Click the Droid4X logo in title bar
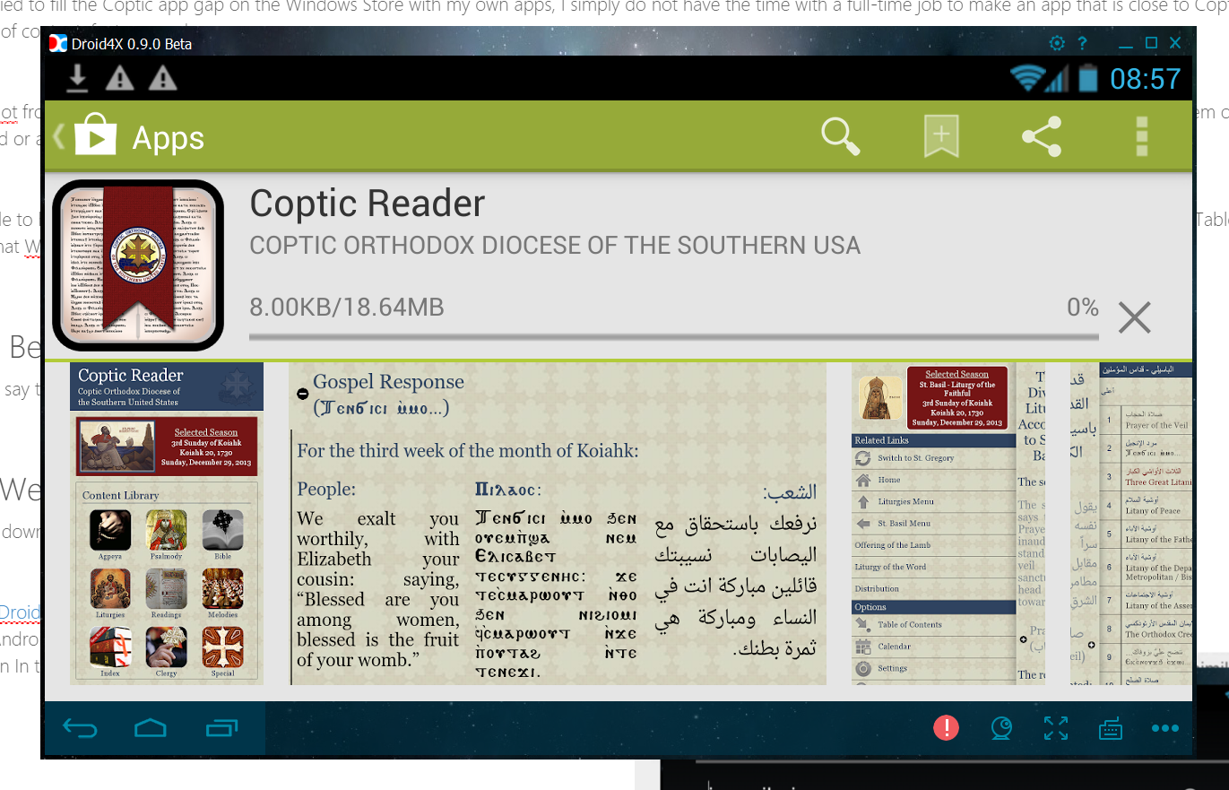Image resolution: width=1229 pixels, height=790 pixels. [58, 43]
